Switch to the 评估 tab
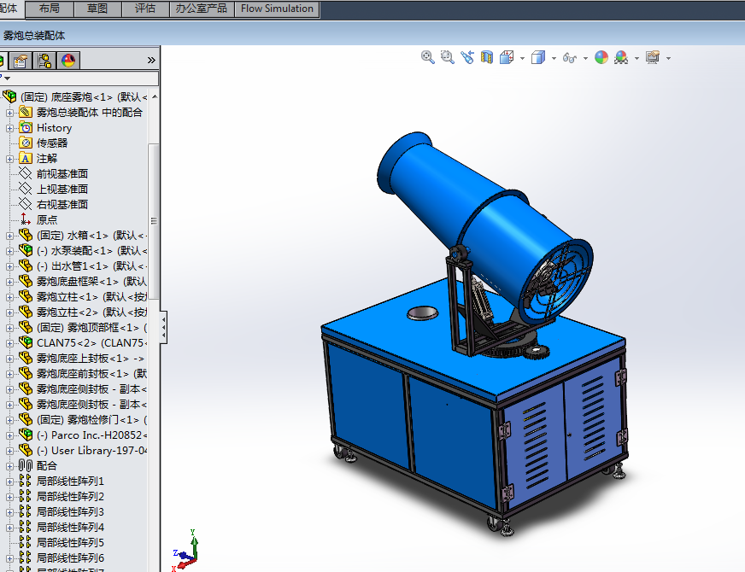The width and height of the screenshot is (745, 572). coord(145,9)
